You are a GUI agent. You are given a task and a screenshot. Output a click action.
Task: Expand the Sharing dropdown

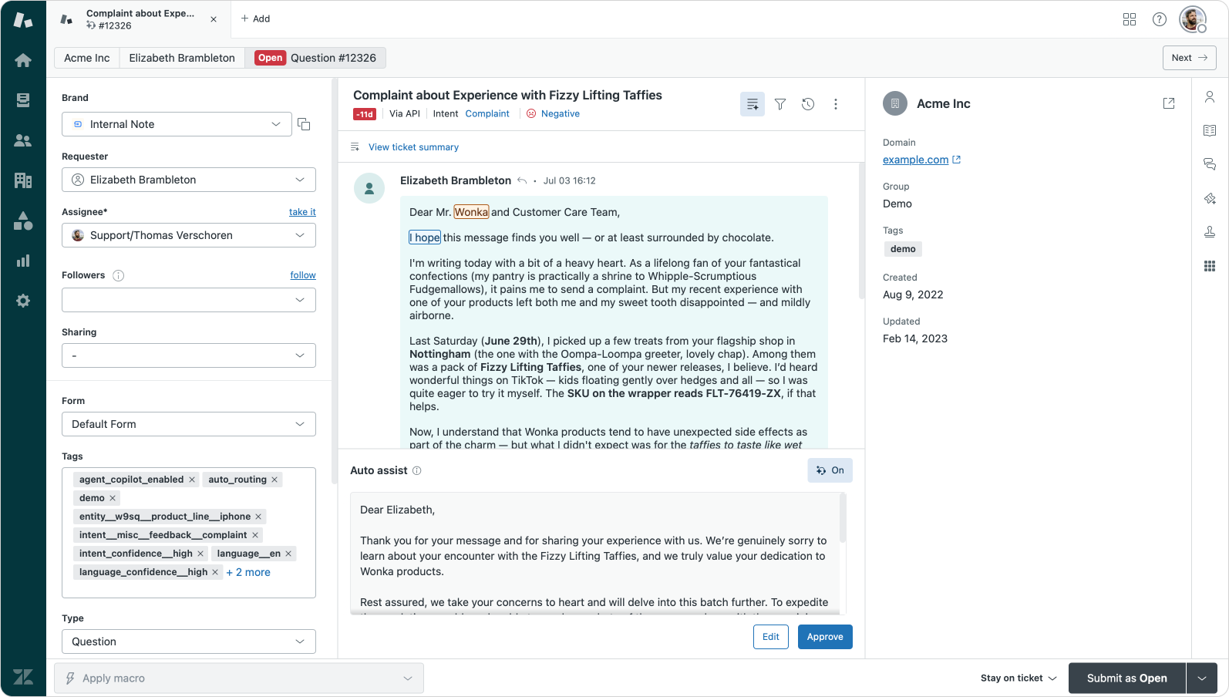[189, 355]
